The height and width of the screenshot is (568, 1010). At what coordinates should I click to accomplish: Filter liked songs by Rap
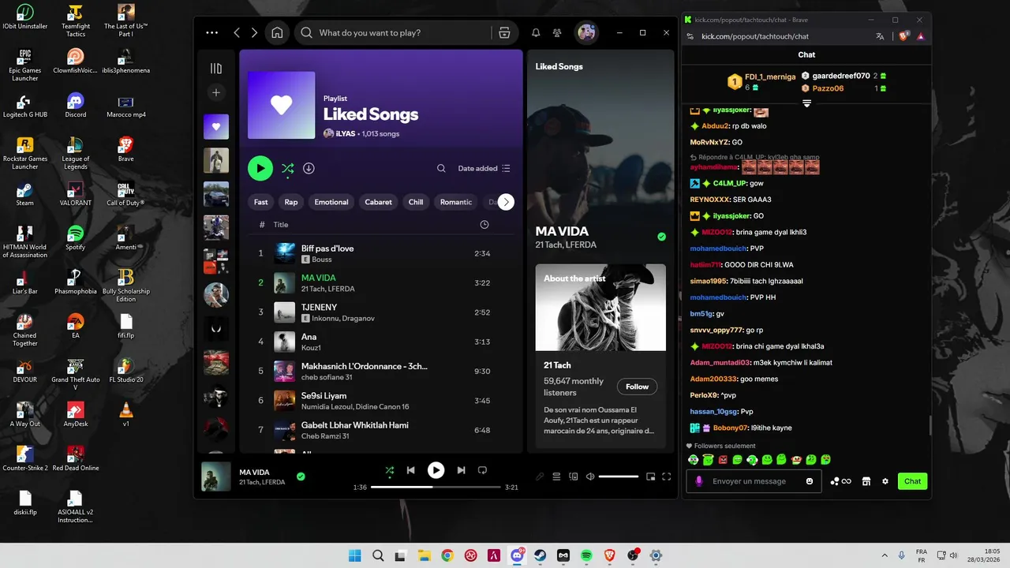click(291, 202)
